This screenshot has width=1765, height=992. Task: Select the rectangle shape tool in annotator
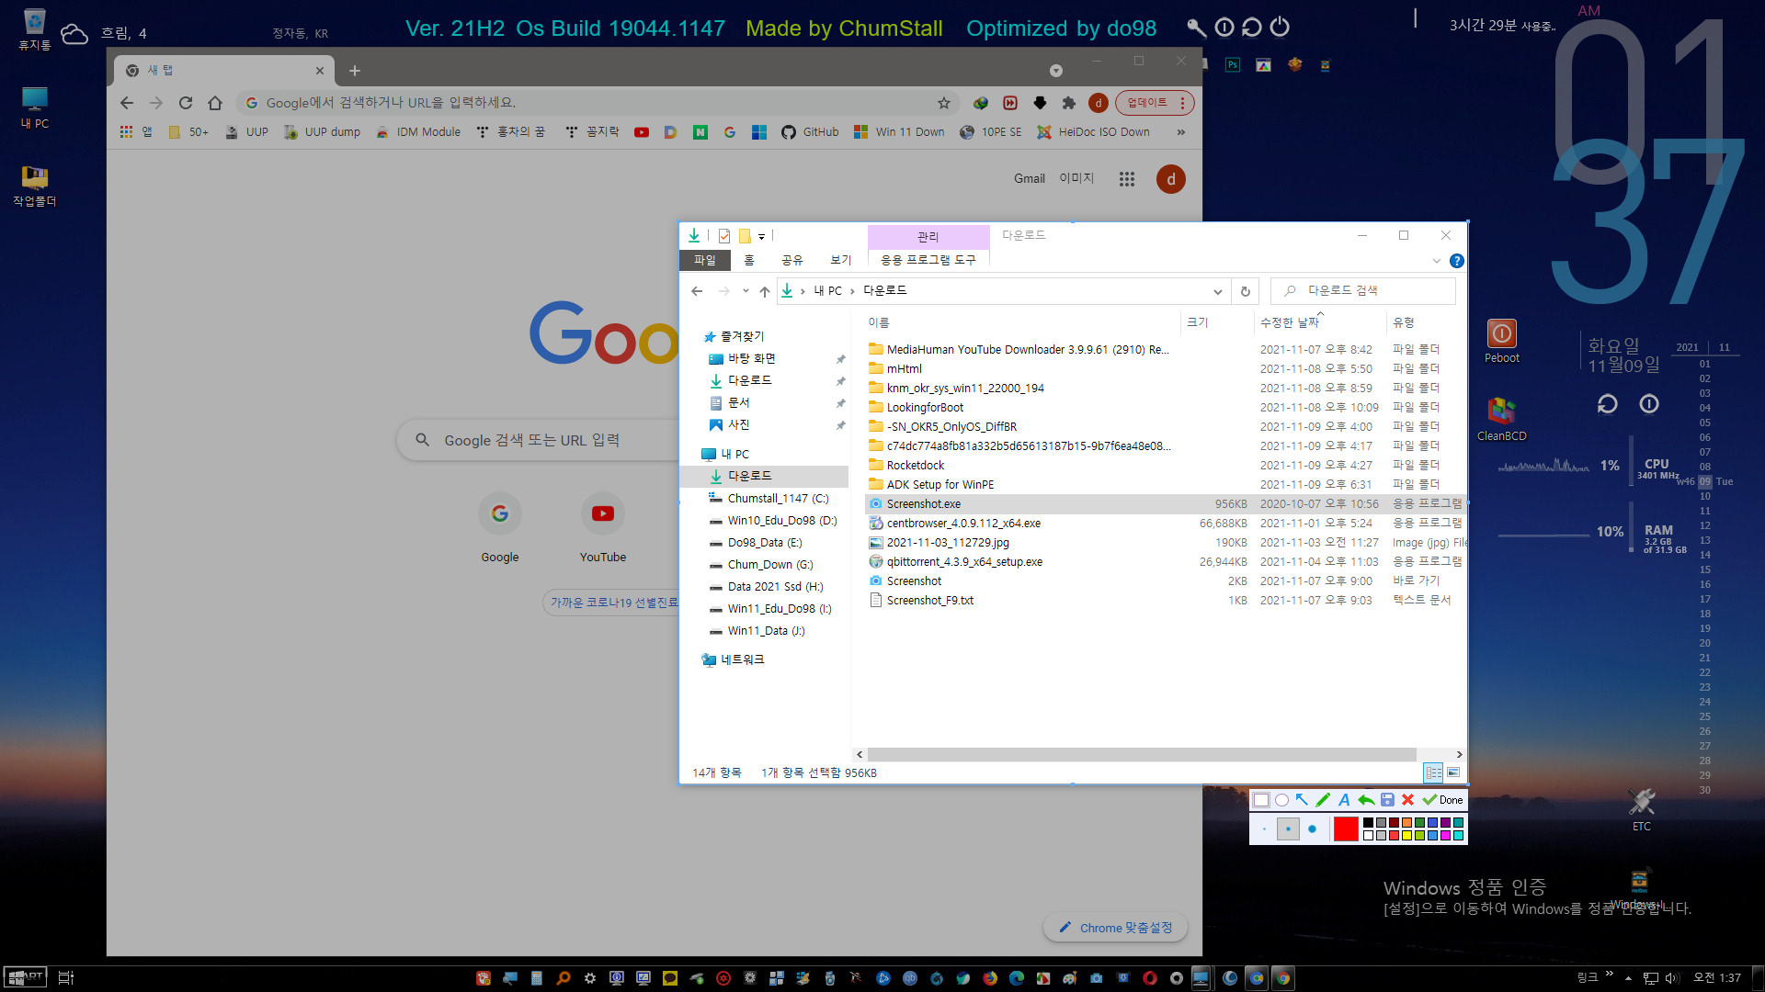tap(1259, 798)
